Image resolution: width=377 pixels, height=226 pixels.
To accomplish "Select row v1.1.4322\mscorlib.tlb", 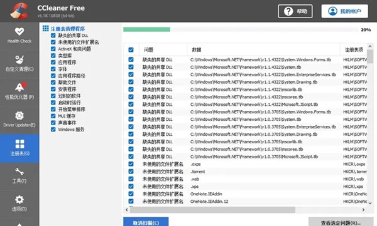I will pyautogui.click(x=246, y=90).
